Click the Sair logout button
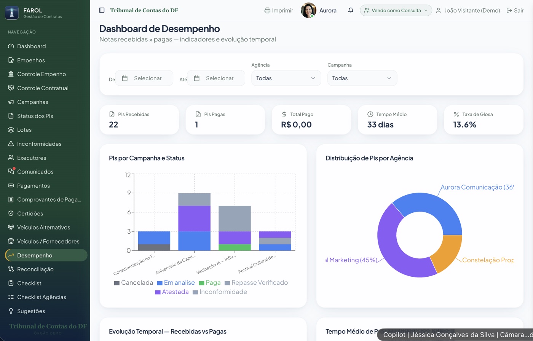The height and width of the screenshot is (341, 533). [515, 10]
